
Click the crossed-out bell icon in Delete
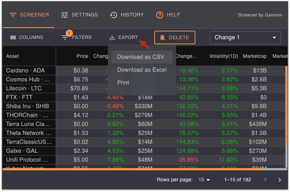(162, 37)
